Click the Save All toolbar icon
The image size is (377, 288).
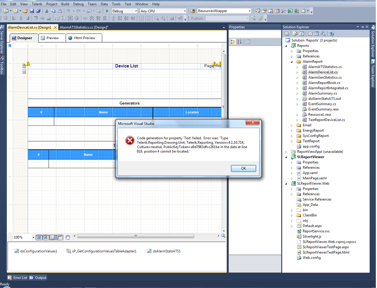38,11
